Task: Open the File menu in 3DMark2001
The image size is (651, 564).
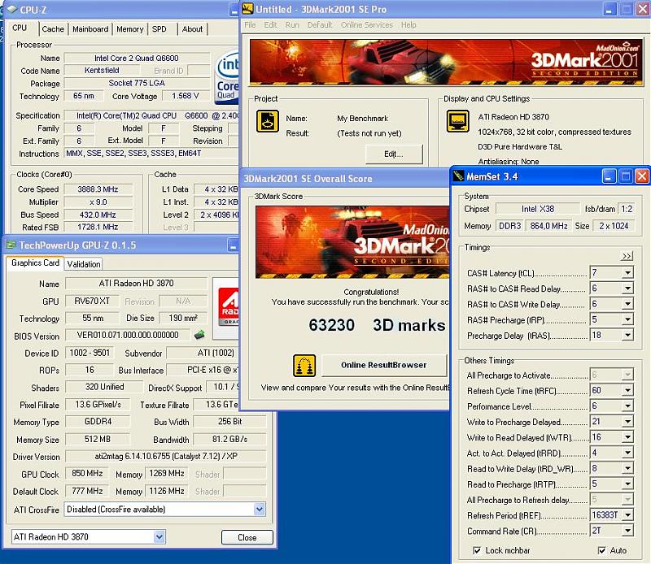Action: (250, 25)
